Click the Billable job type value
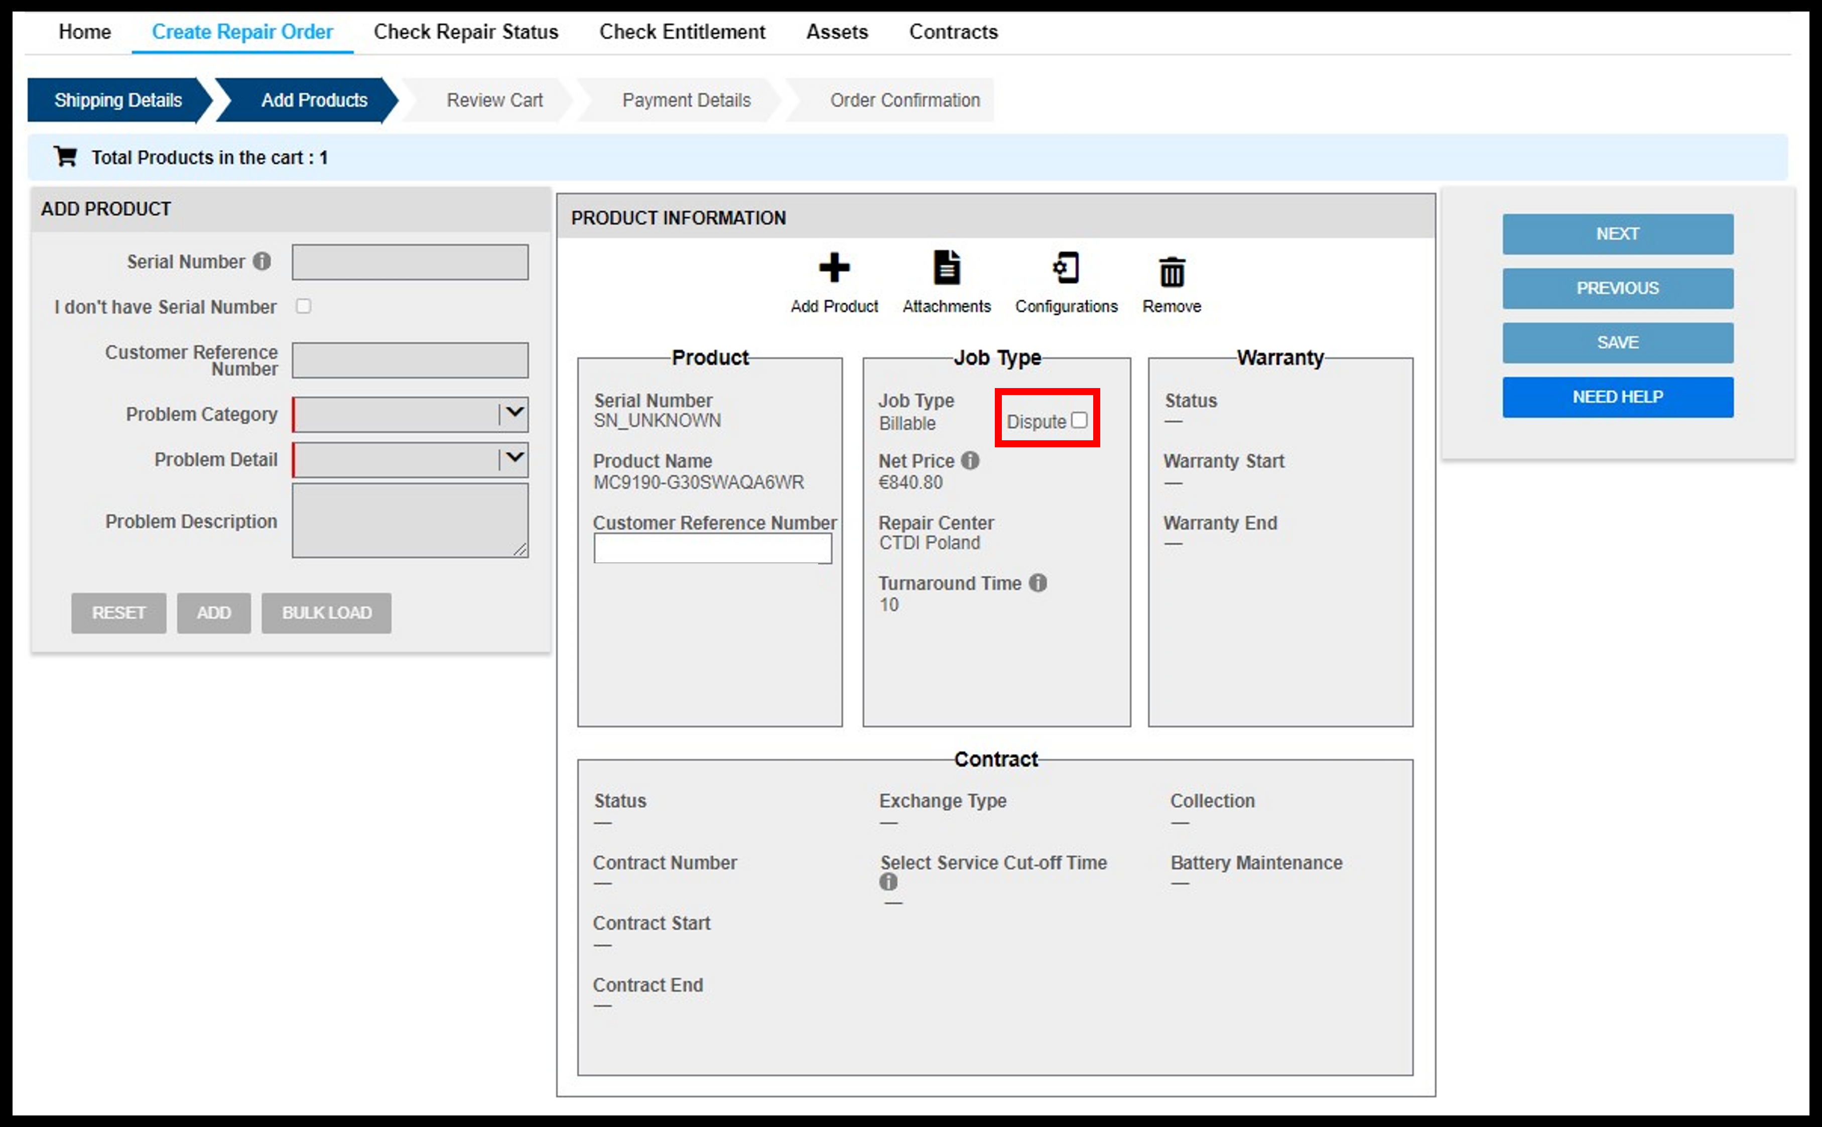 pyautogui.click(x=907, y=423)
